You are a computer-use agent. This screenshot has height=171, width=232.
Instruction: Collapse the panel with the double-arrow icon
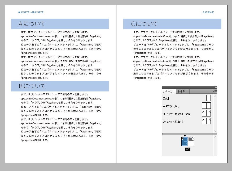(216, 87)
